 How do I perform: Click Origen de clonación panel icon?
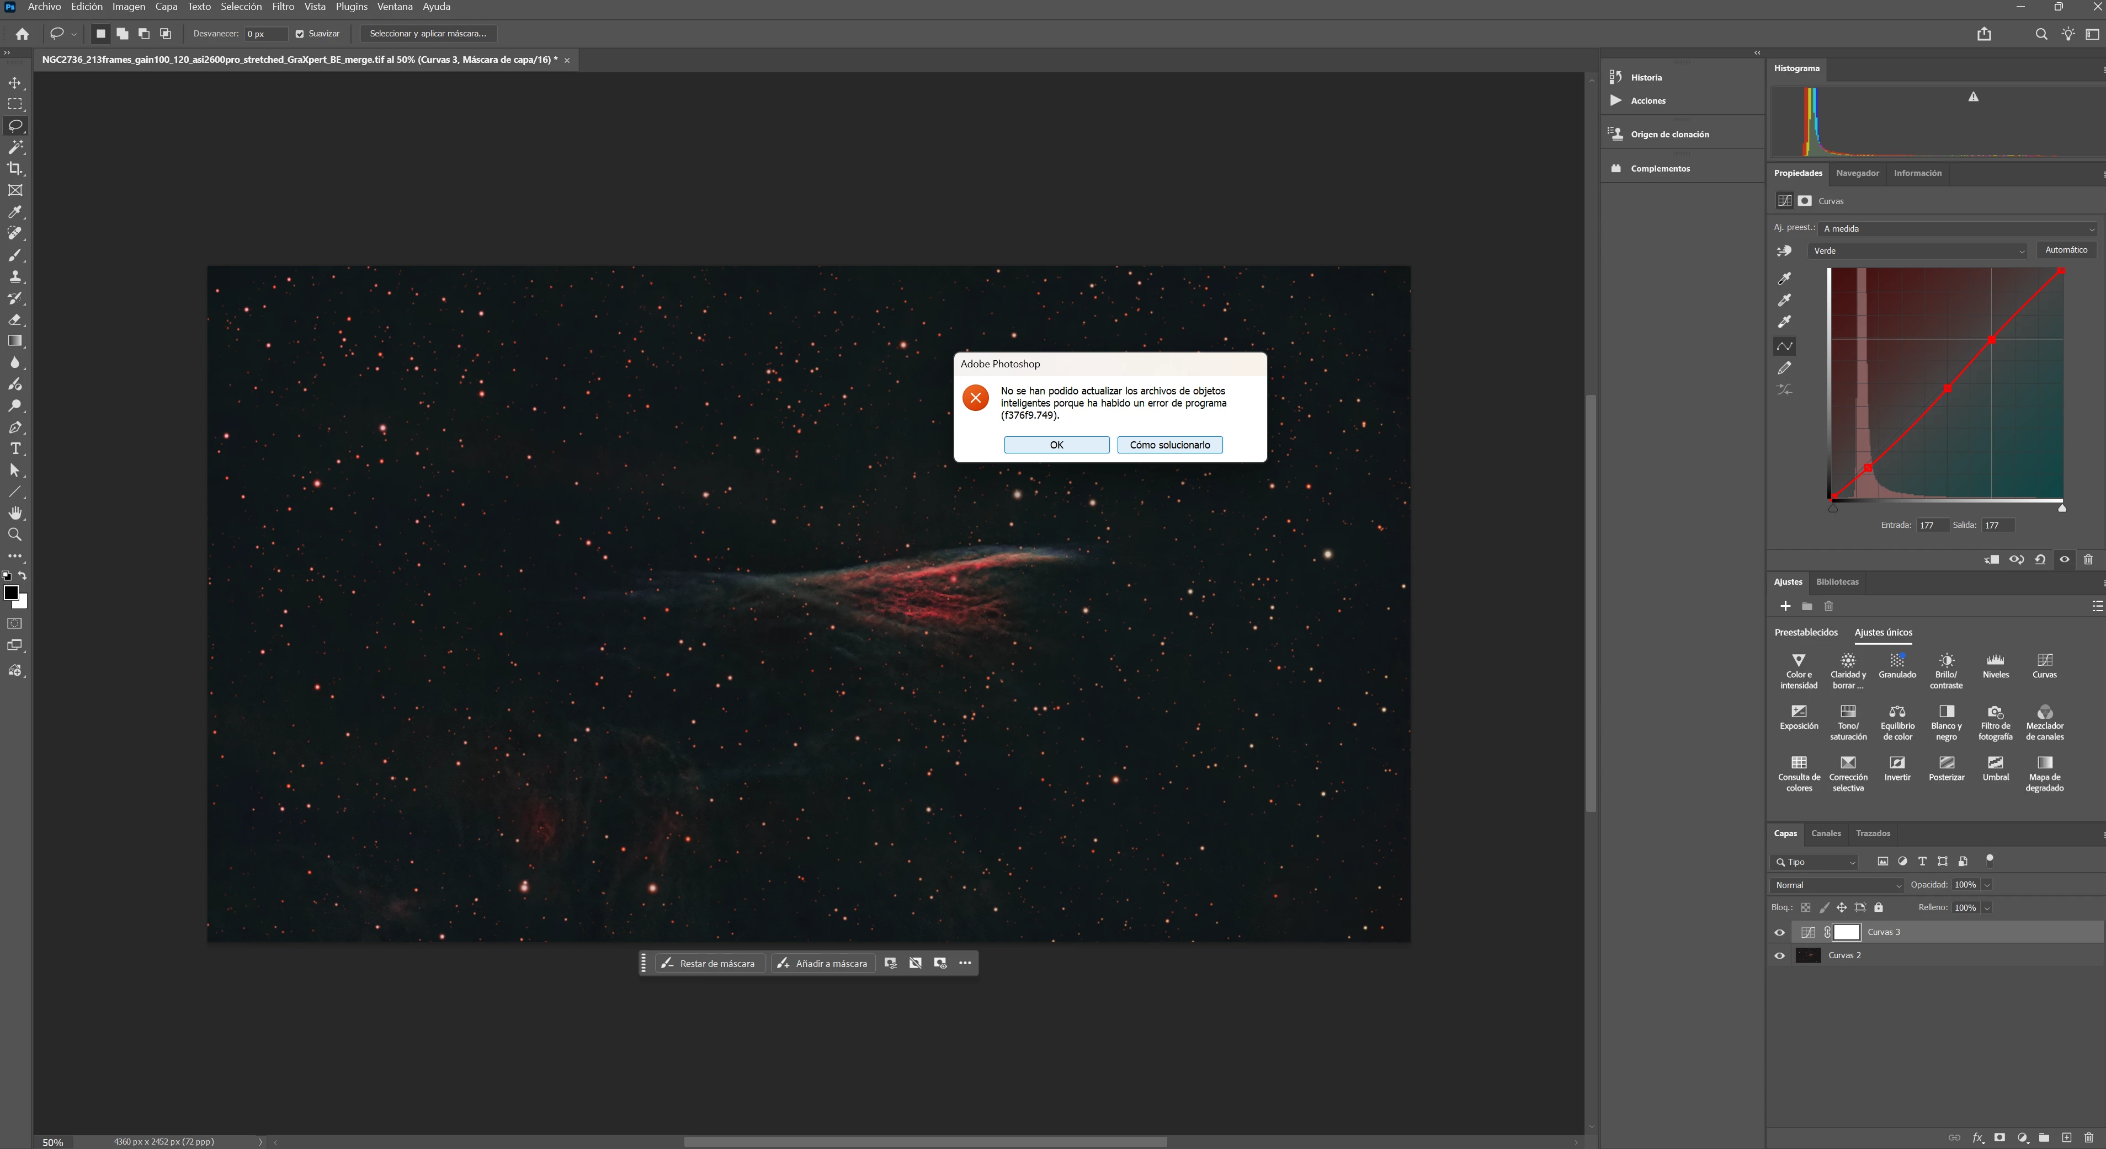(1616, 134)
